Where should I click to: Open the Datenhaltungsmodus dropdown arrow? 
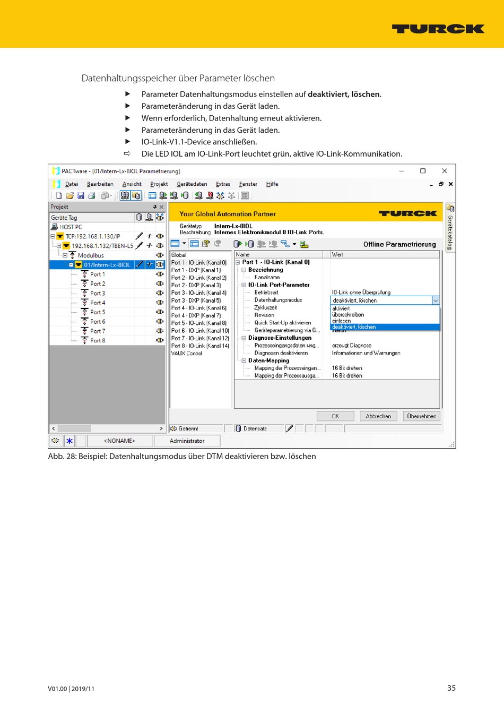[x=436, y=300]
